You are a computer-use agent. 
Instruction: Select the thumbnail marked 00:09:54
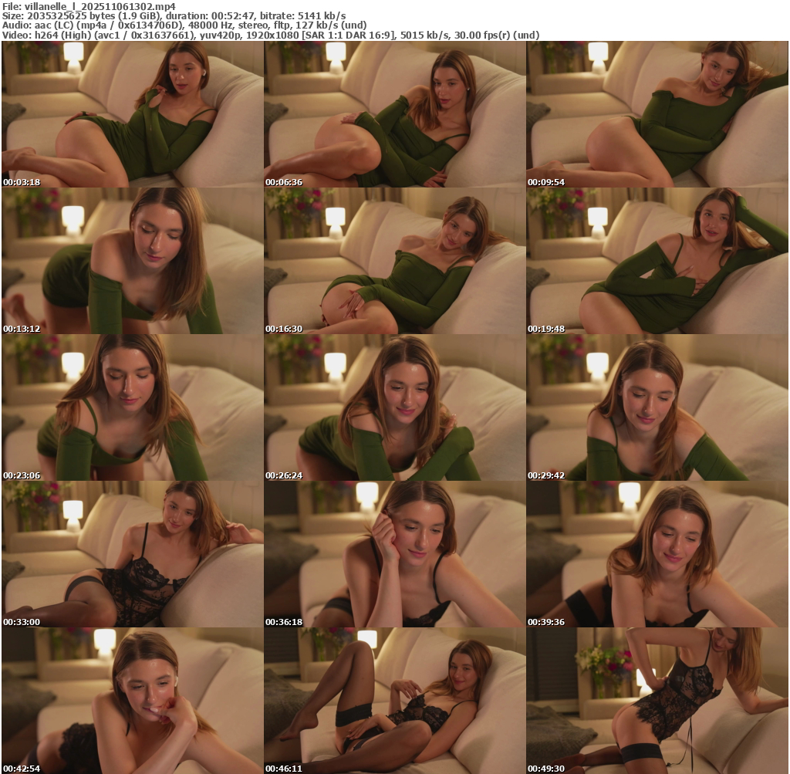tap(657, 114)
